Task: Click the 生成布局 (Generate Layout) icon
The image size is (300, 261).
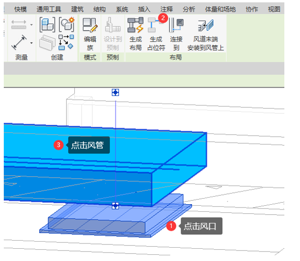Action: click(135, 26)
